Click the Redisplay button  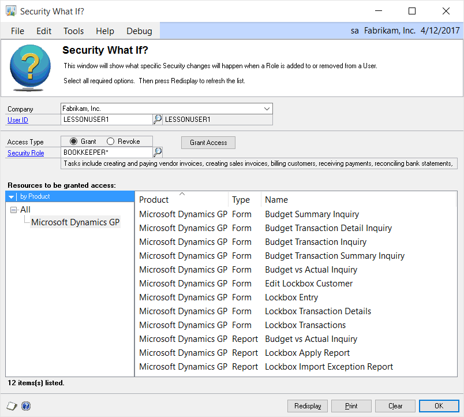(308, 406)
